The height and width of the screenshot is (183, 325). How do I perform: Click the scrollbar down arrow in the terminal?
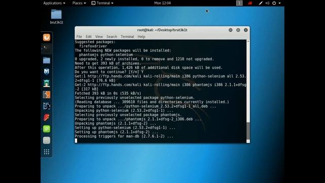click(248, 141)
